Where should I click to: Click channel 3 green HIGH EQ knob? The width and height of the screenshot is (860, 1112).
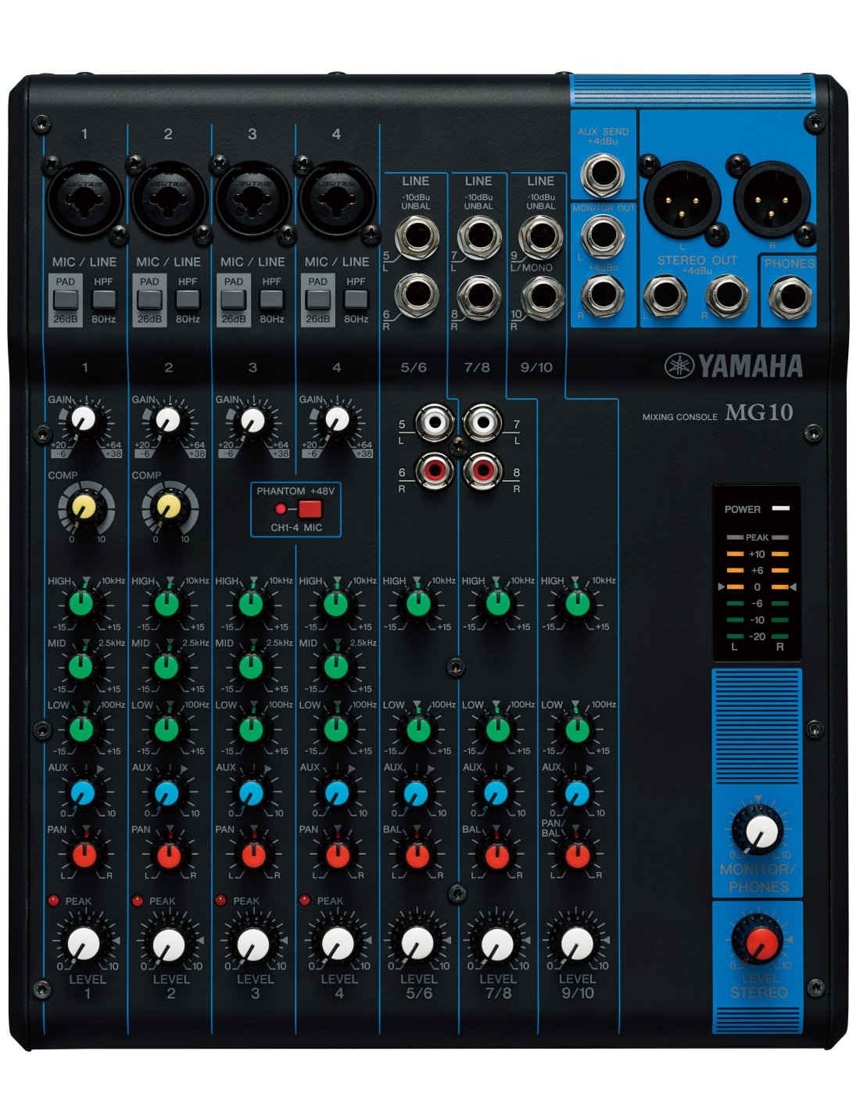click(251, 604)
